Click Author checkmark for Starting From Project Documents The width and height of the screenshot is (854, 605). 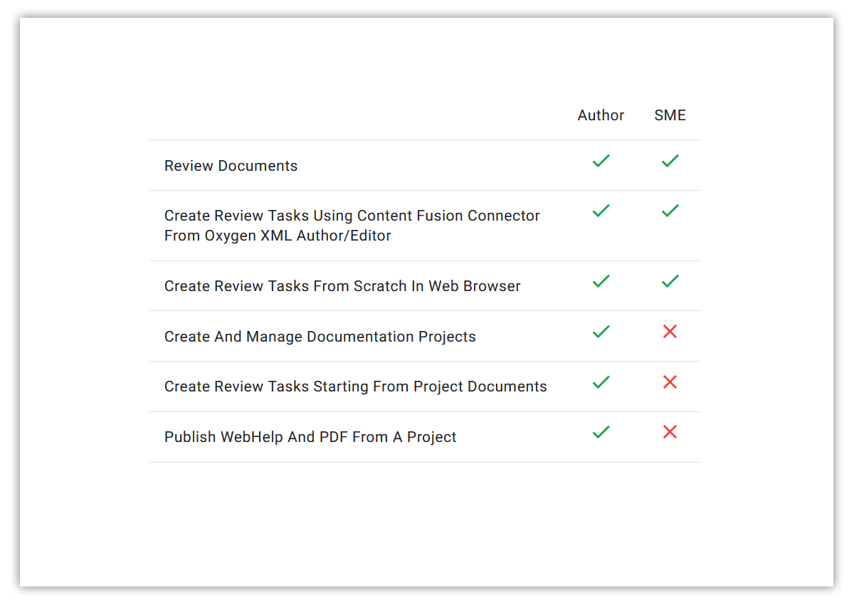(601, 382)
